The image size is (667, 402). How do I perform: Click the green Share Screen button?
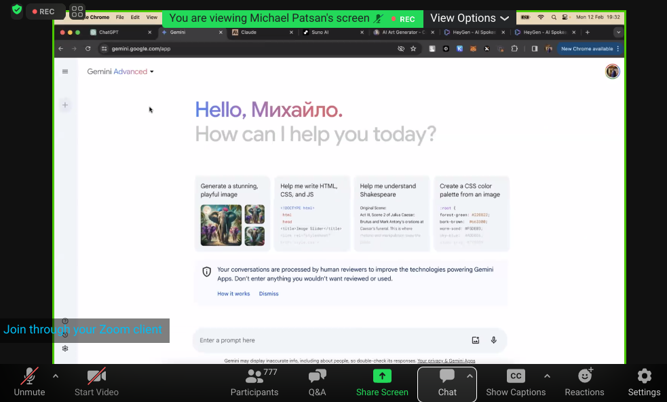(382, 382)
